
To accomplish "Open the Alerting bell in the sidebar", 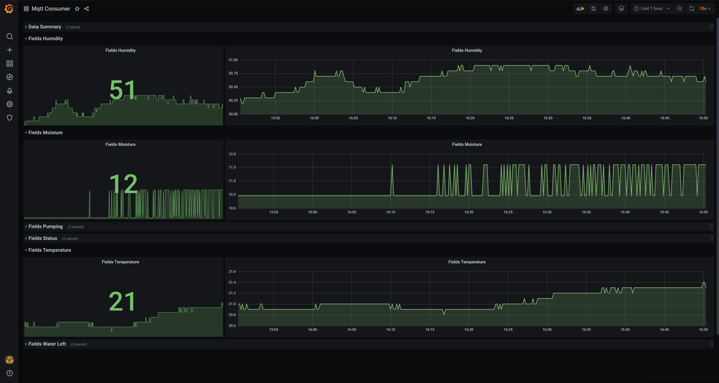I will point(9,91).
